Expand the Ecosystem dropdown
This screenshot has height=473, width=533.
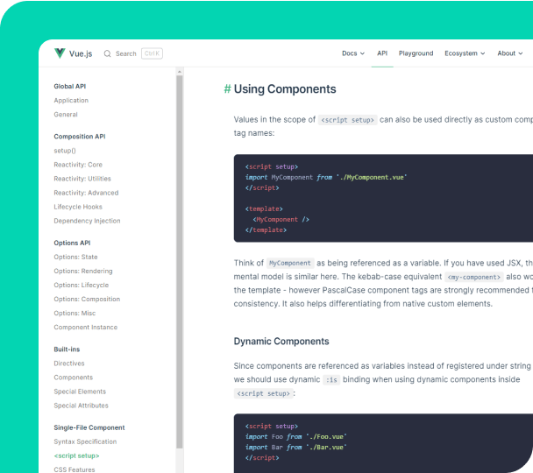pyautogui.click(x=465, y=53)
